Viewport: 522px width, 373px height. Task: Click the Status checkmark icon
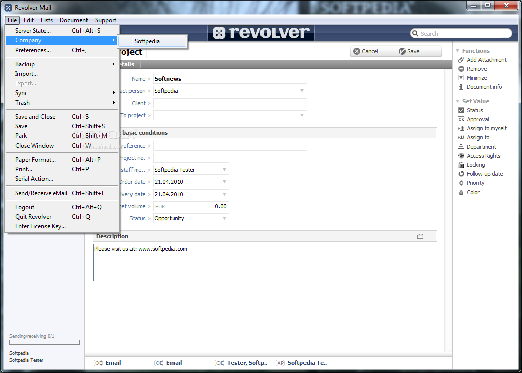(461, 110)
